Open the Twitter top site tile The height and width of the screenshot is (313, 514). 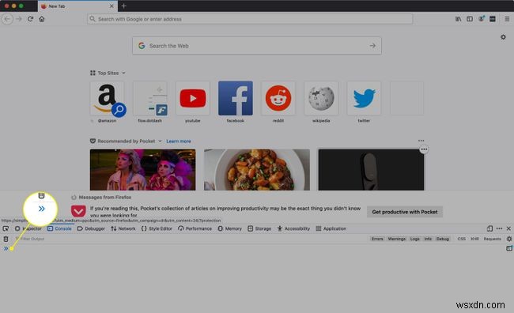(x=364, y=98)
